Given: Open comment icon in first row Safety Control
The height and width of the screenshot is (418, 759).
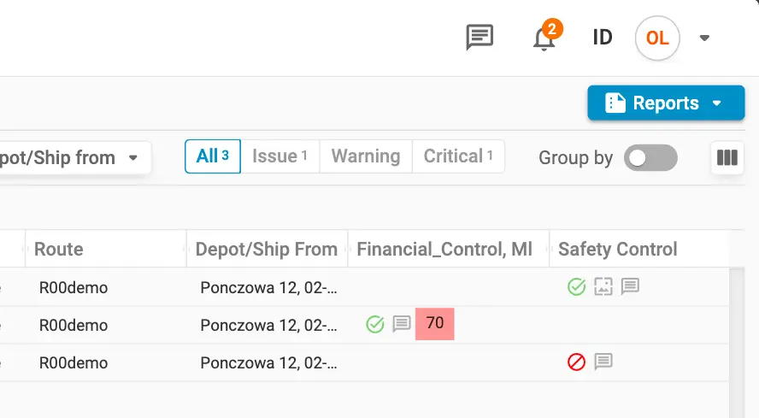Looking at the screenshot, I should (x=630, y=286).
